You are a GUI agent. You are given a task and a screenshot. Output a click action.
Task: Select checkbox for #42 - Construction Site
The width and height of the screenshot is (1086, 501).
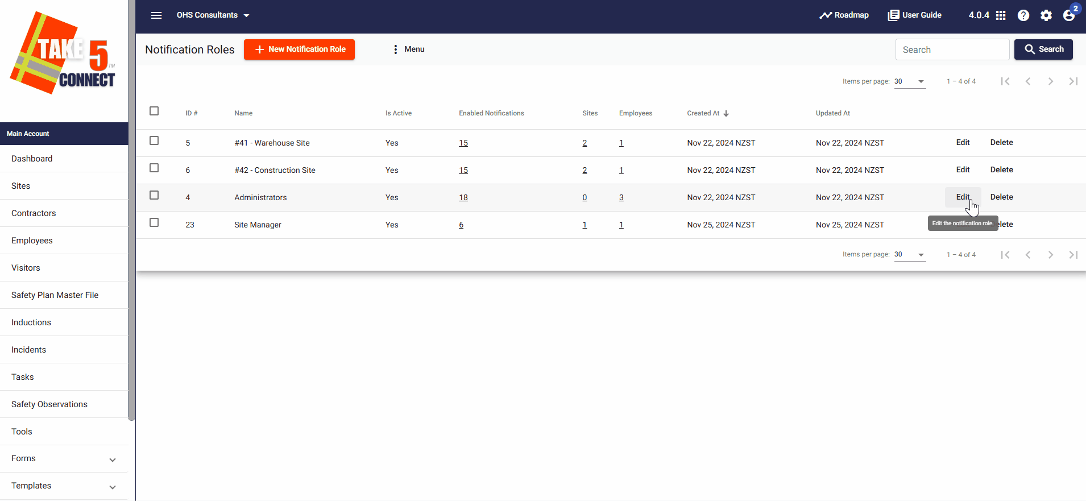pyautogui.click(x=154, y=168)
